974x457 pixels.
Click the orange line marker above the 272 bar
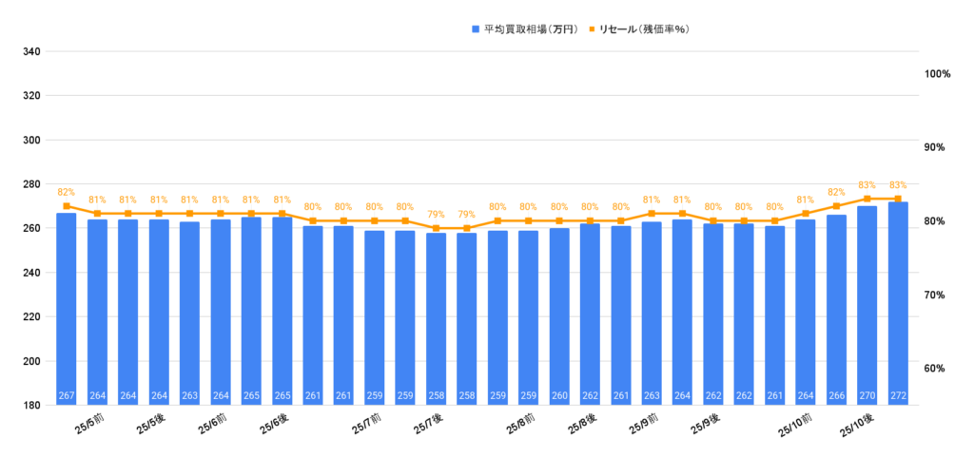pos(898,199)
